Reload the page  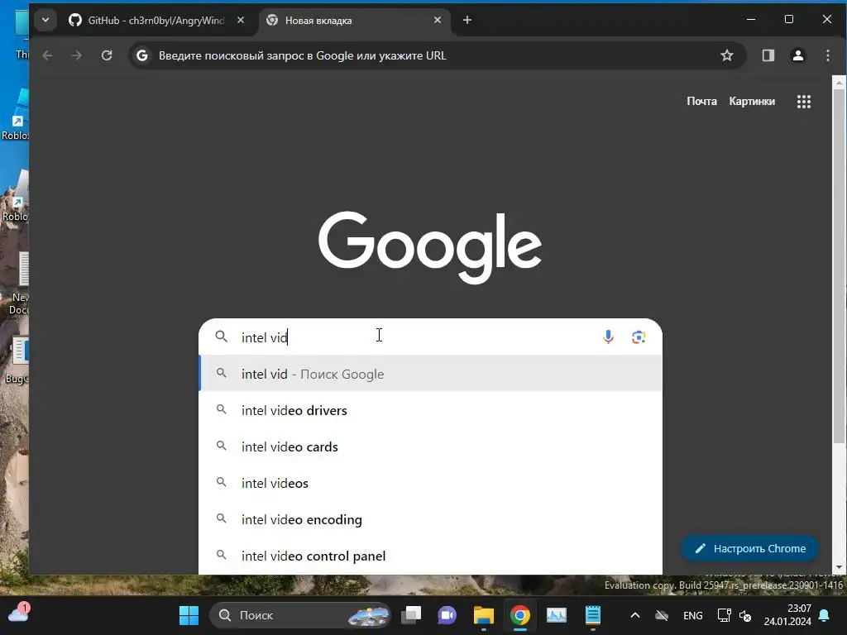point(107,55)
